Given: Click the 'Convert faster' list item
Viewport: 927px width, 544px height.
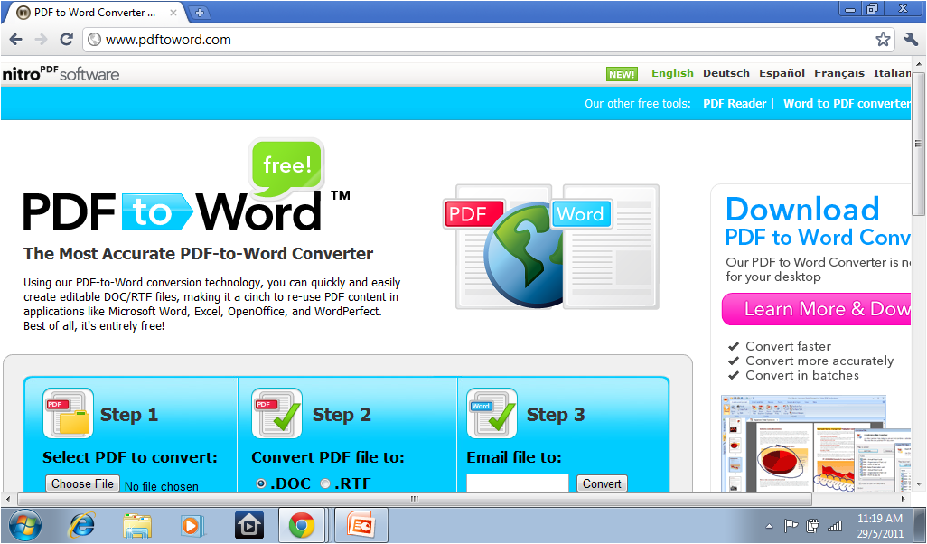Looking at the screenshot, I should 788,346.
